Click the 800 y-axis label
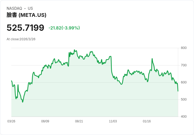This screenshot has height=135, width=194. (x=183, y=48)
